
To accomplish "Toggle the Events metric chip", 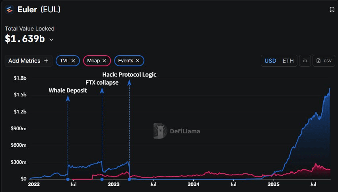I will click(x=129, y=61).
